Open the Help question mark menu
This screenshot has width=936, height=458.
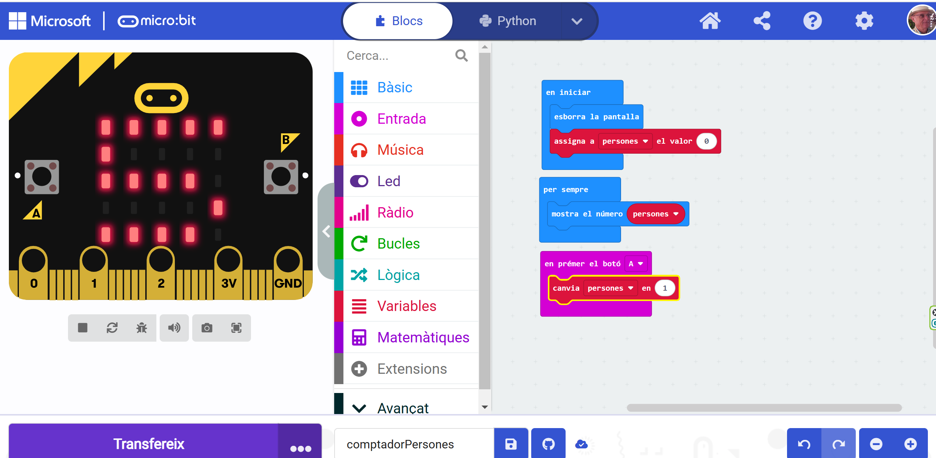click(812, 21)
